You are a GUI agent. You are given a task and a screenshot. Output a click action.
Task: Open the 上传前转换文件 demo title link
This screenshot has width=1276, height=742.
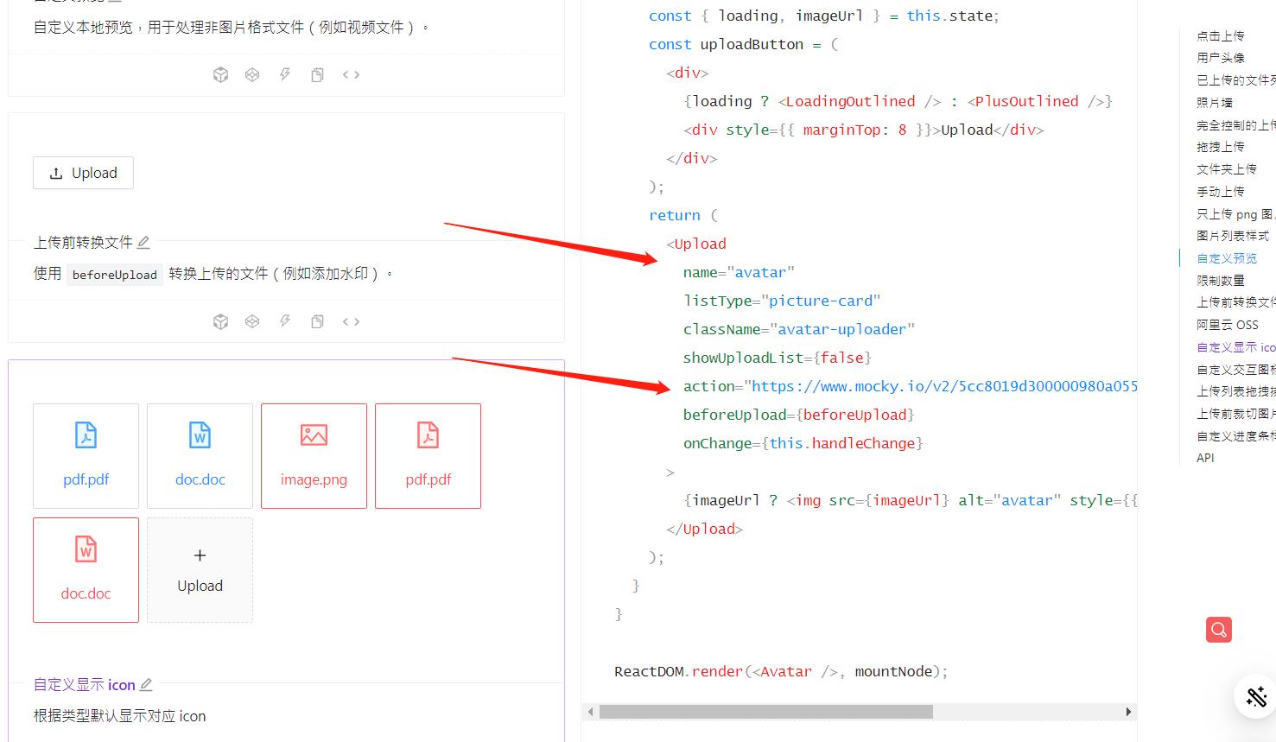point(83,243)
